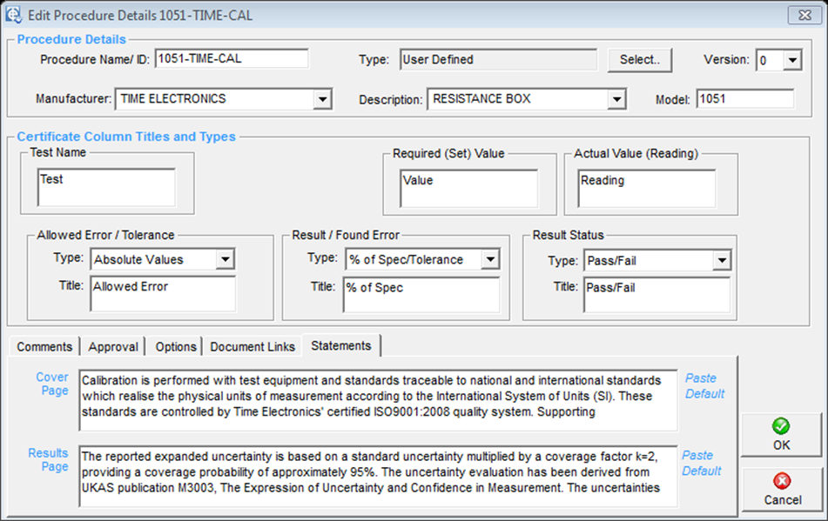The height and width of the screenshot is (521, 828).
Task: Select the Options tab
Action: (176, 346)
